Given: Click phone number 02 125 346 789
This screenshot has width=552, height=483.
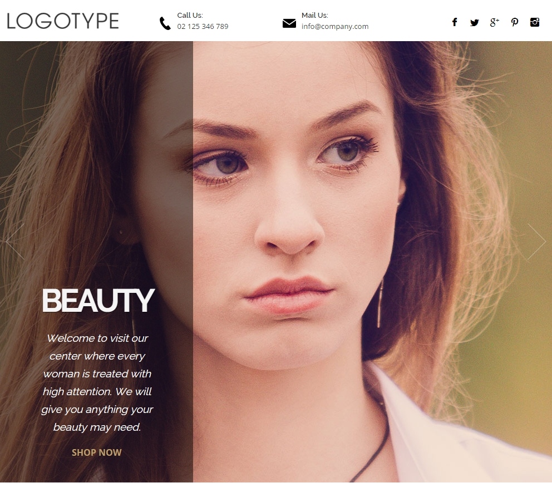Looking at the screenshot, I should pos(203,26).
